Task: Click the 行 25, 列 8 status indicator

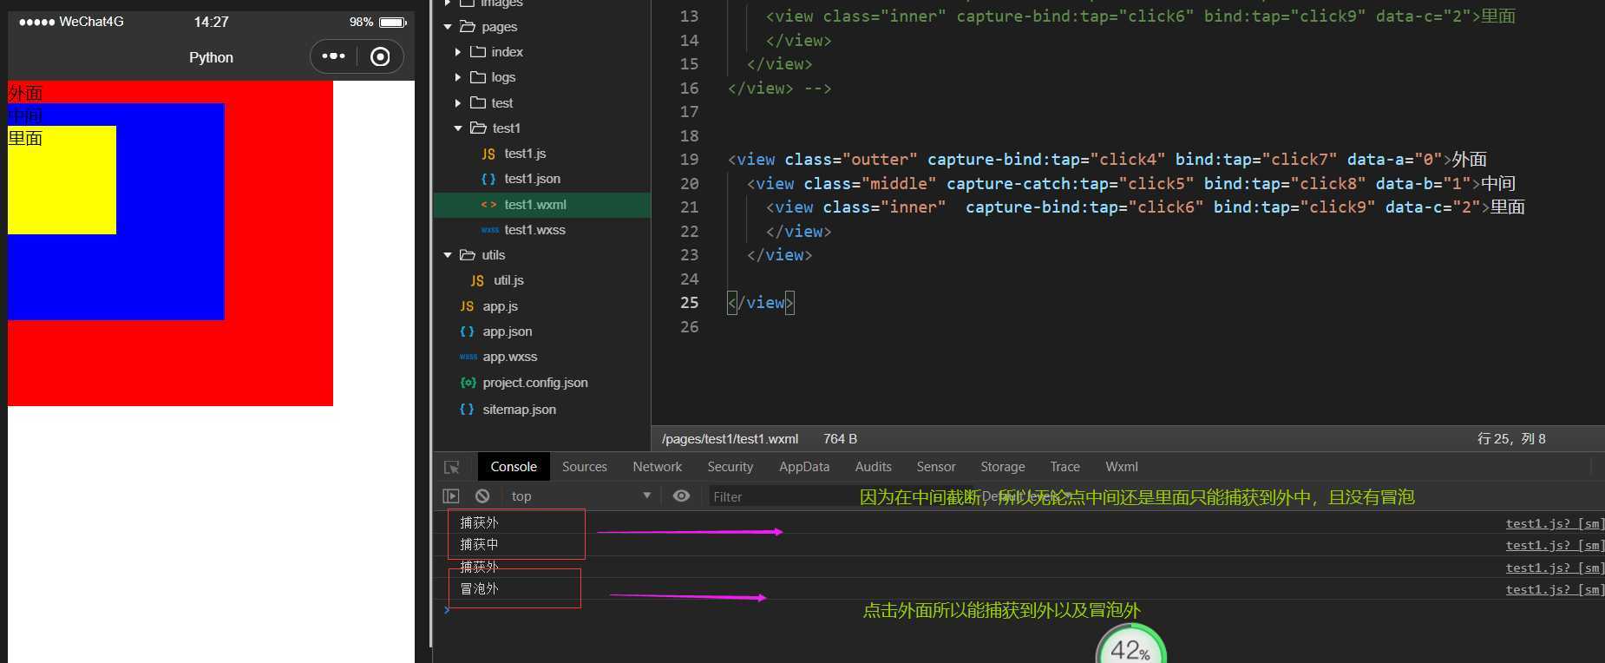Action: [x=1511, y=439]
